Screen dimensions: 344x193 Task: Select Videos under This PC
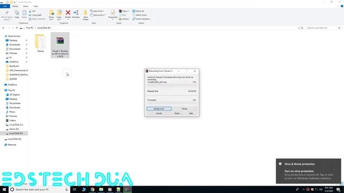pos(12,120)
